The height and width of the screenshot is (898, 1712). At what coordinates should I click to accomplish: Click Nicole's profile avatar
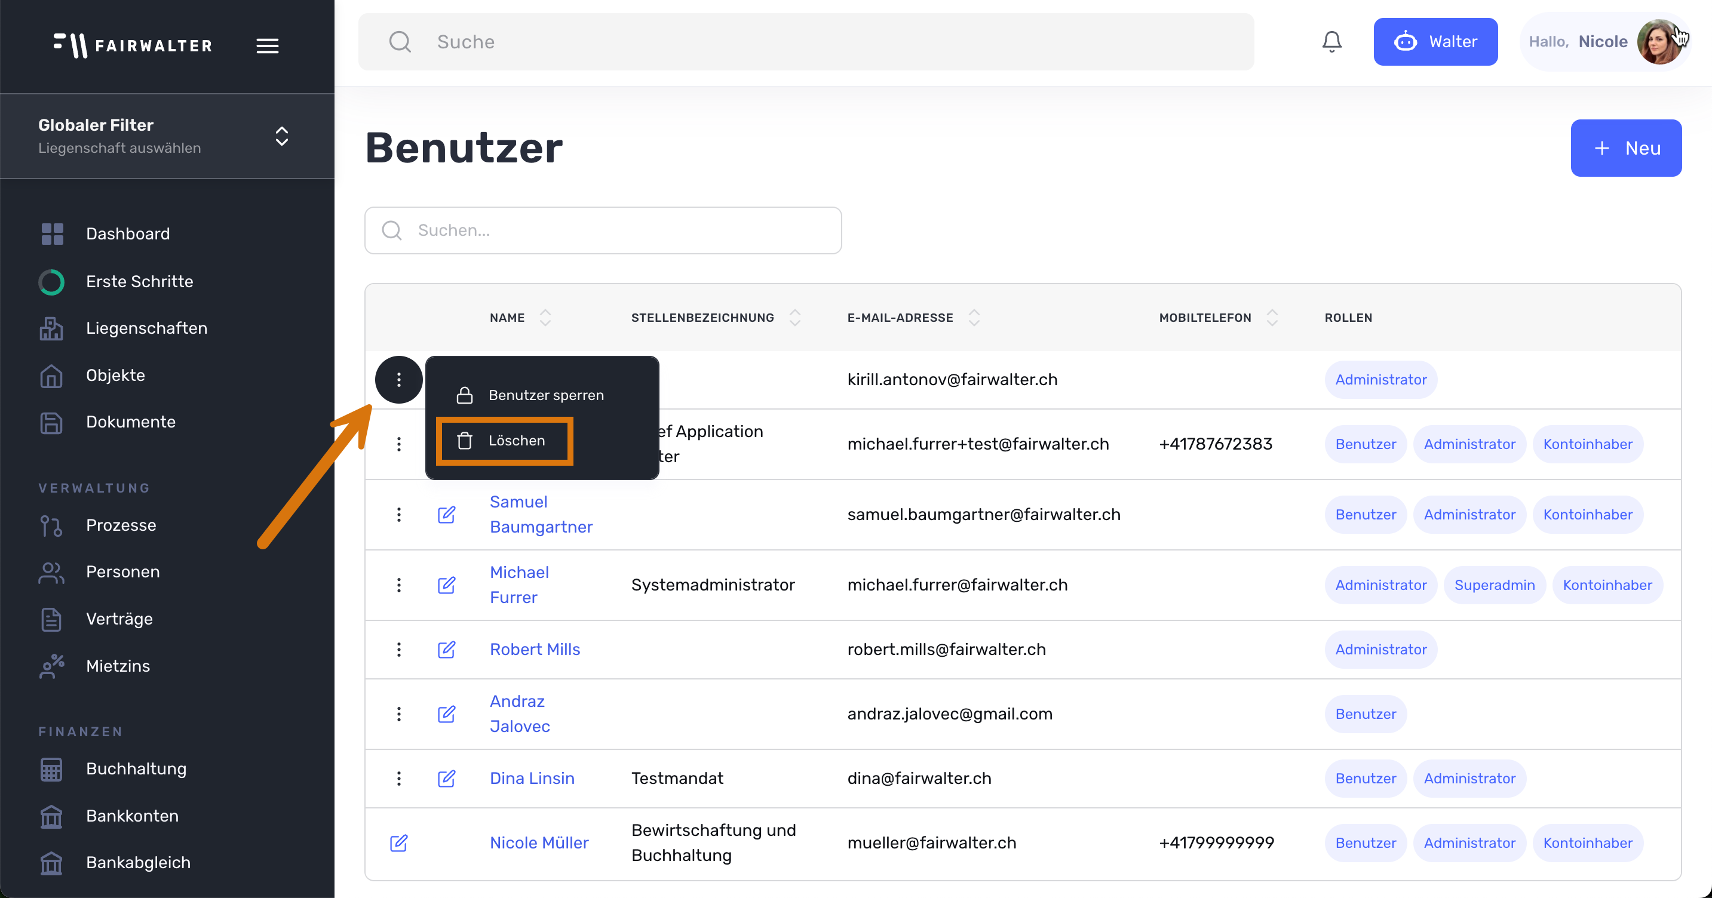1659,42
